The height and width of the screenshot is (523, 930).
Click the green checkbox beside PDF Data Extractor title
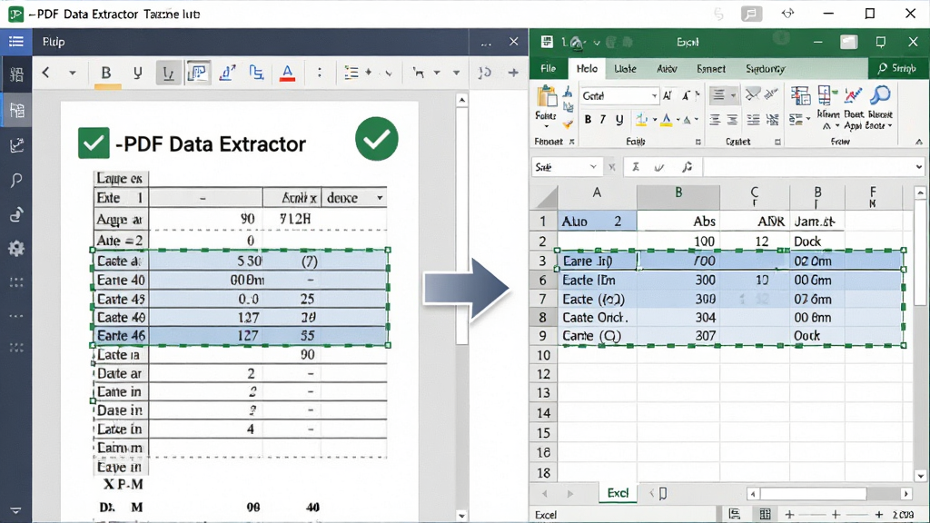pos(94,143)
